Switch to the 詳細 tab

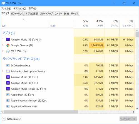pos(66,14)
